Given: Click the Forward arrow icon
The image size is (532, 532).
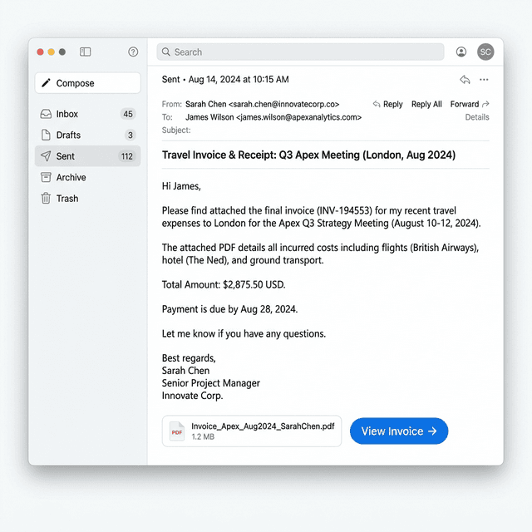Looking at the screenshot, I should click(485, 104).
